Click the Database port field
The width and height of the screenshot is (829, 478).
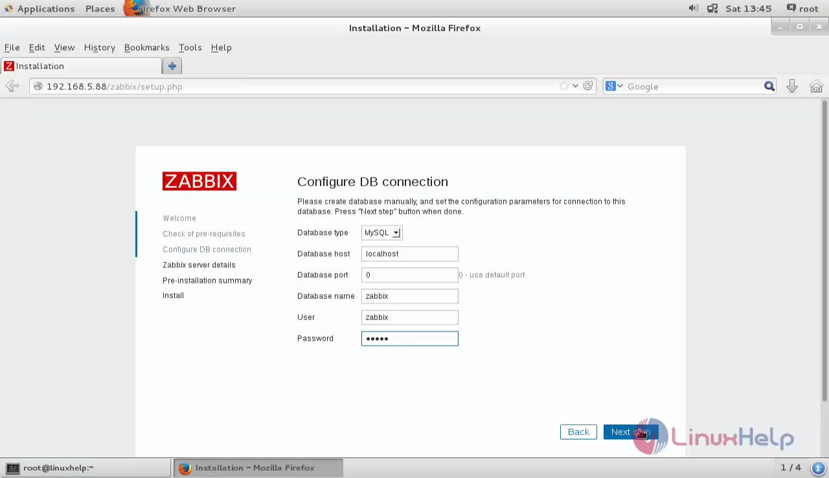point(409,275)
